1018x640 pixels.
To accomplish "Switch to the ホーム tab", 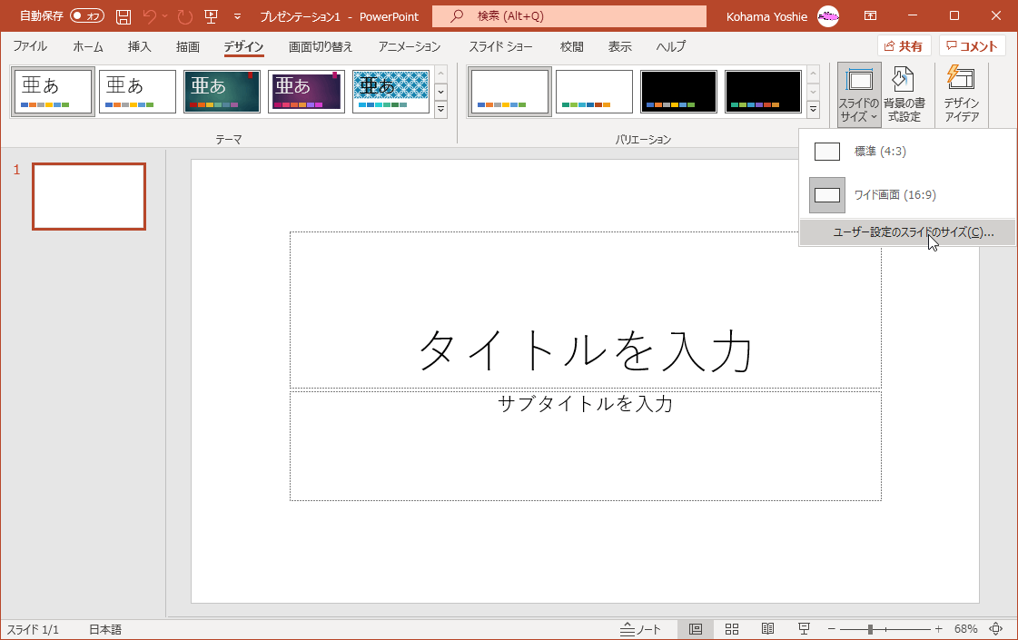I will [88, 46].
